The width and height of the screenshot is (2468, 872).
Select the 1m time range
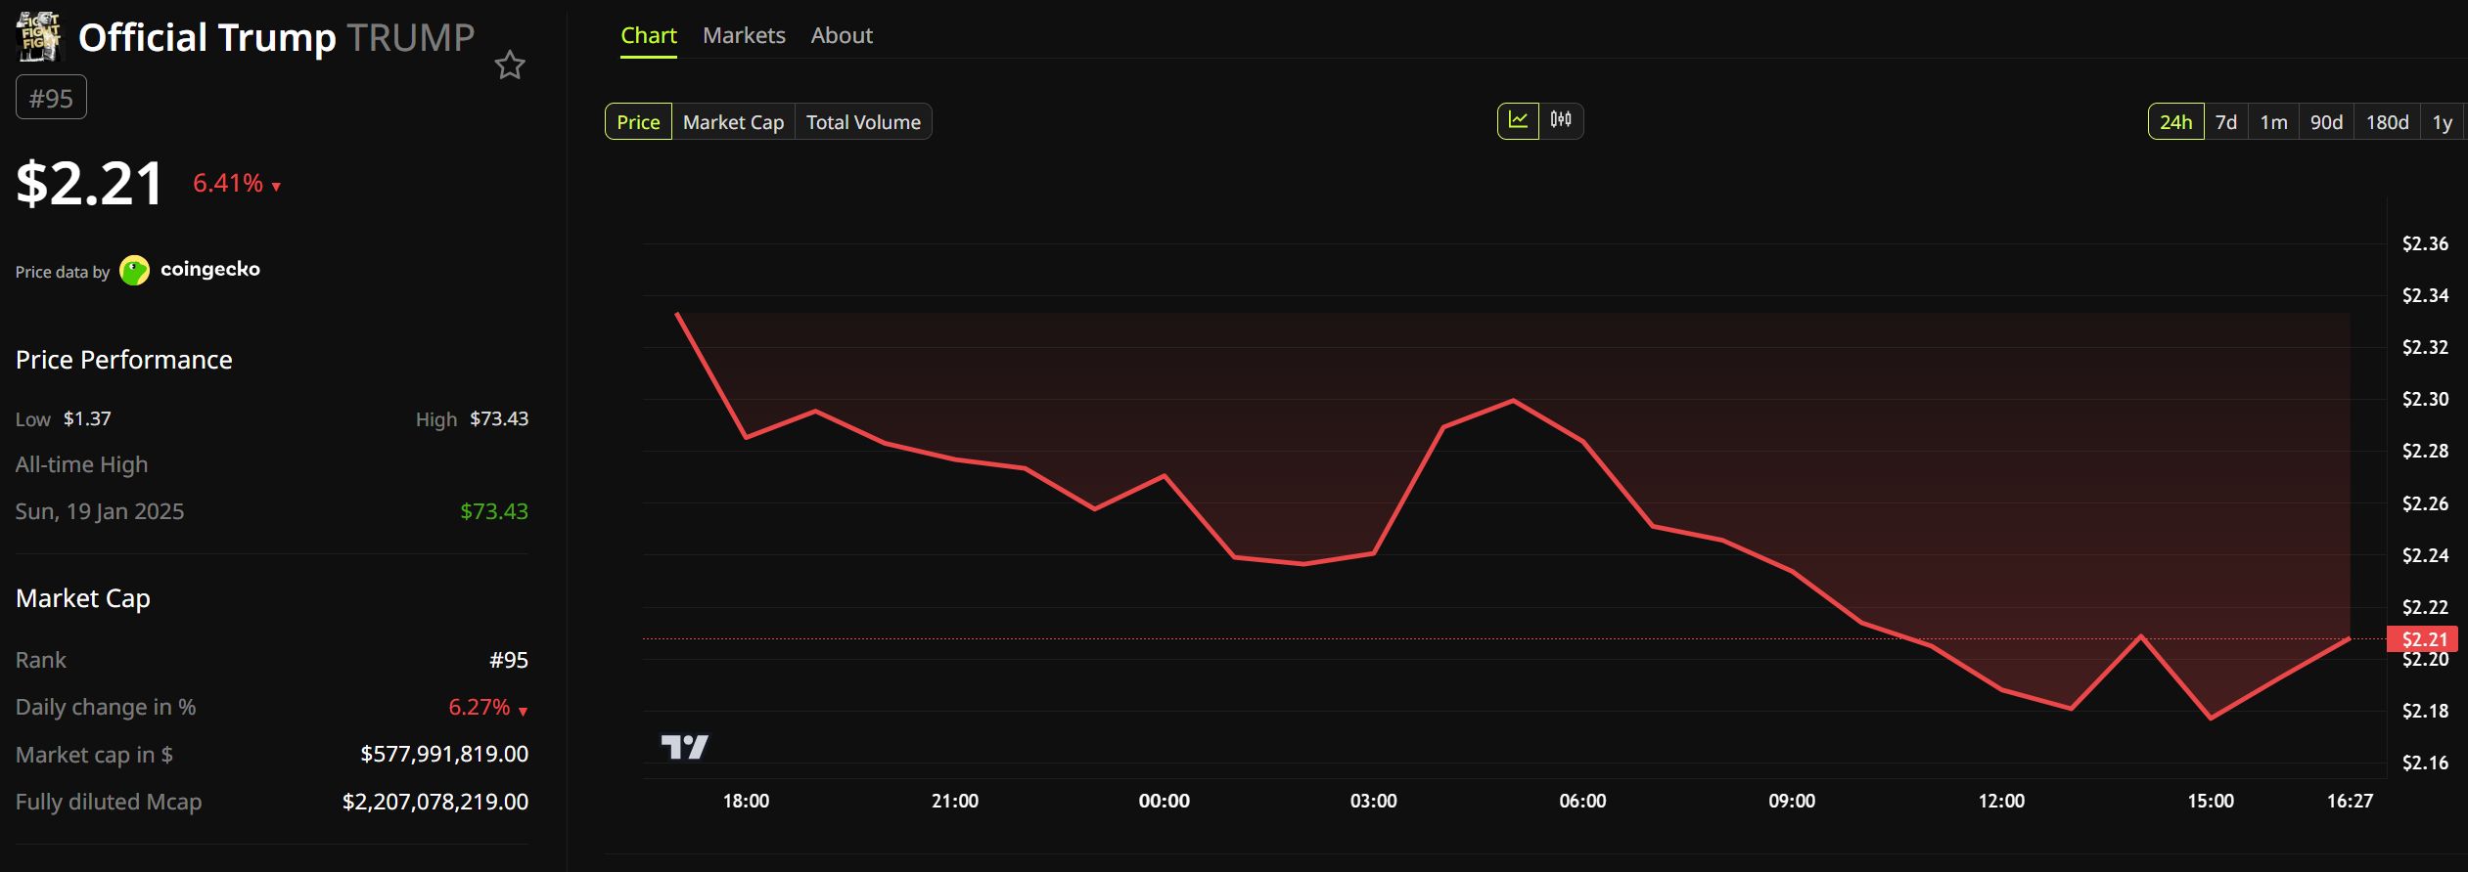(2273, 122)
